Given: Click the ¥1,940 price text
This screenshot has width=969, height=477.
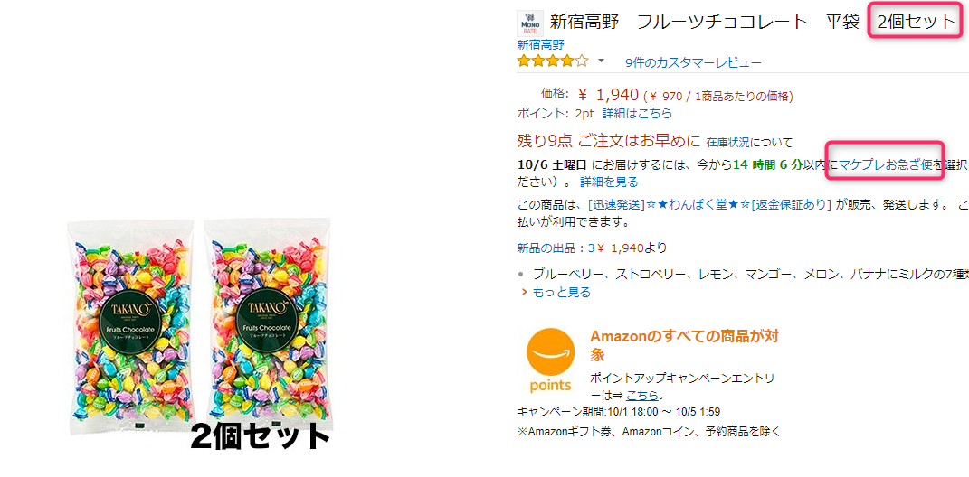Looking at the screenshot, I should click(x=607, y=95).
